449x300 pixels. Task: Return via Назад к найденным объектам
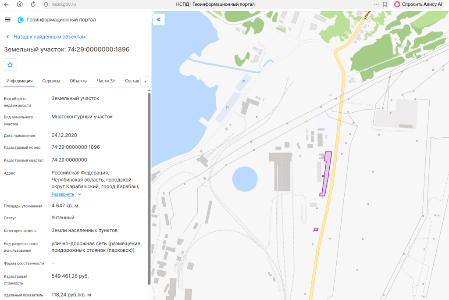pos(50,37)
